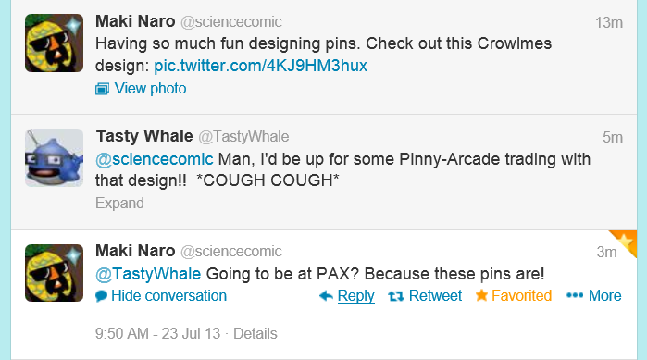Unfavorite the tweet via Favorited
This screenshot has width=647, height=360.
point(521,295)
